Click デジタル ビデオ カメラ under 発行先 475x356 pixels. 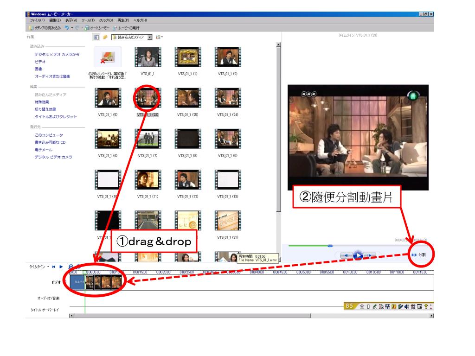point(53,157)
